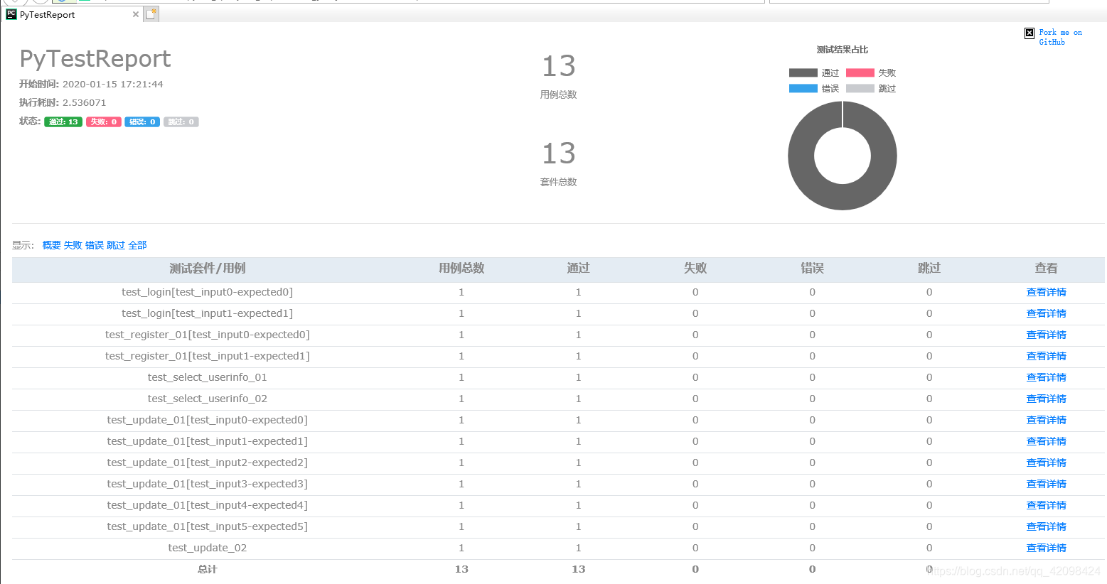Click start time 2020-01-15 17:21:44
Screen dimensions: 1107x584
pos(113,84)
